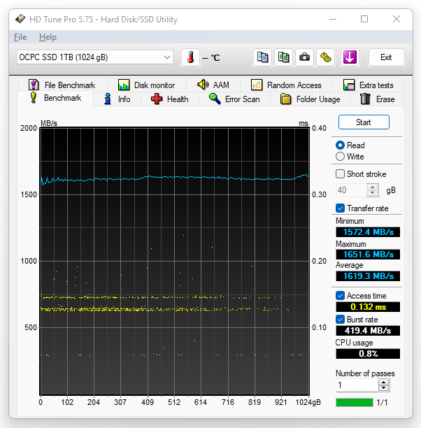Decrease short stroke gB spinner value
Image resolution: width=421 pixels, height=428 pixels.
[373, 193]
